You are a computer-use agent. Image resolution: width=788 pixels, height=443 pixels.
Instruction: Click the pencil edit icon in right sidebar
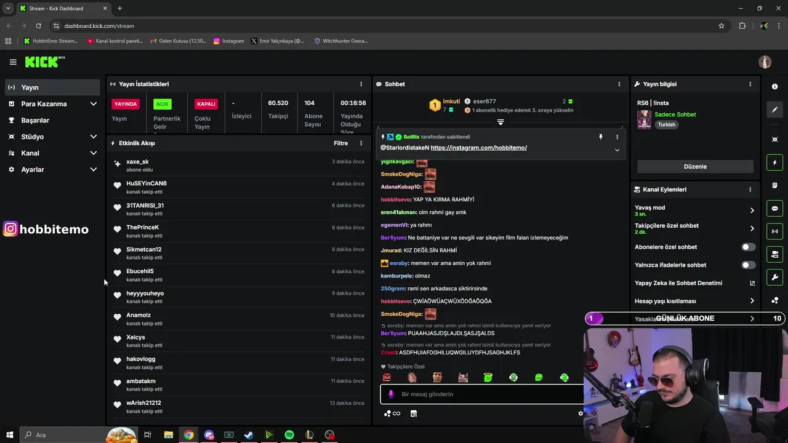[x=774, y=110]
